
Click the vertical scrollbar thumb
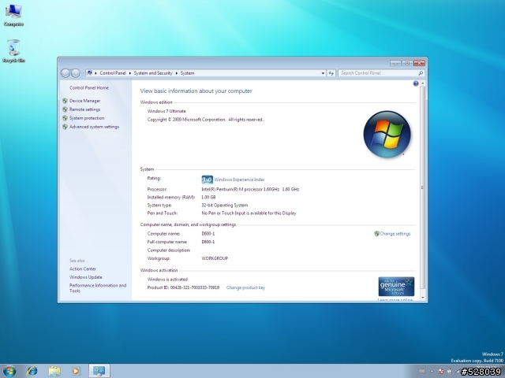[423, 187]
